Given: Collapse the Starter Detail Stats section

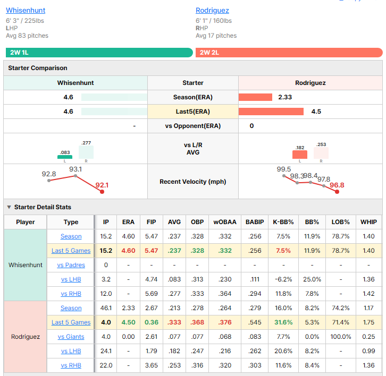Looking at the screenshot, I should point(9,207).
